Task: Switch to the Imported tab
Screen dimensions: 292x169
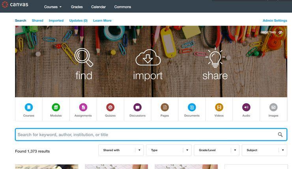Action: click(56, 20)
